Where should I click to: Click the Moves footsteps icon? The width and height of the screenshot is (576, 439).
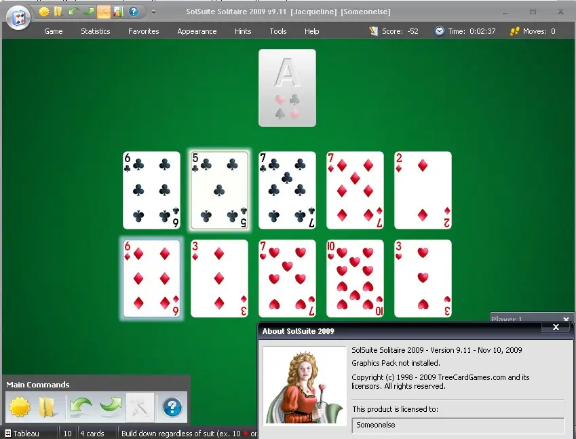(x=514, y=31)
